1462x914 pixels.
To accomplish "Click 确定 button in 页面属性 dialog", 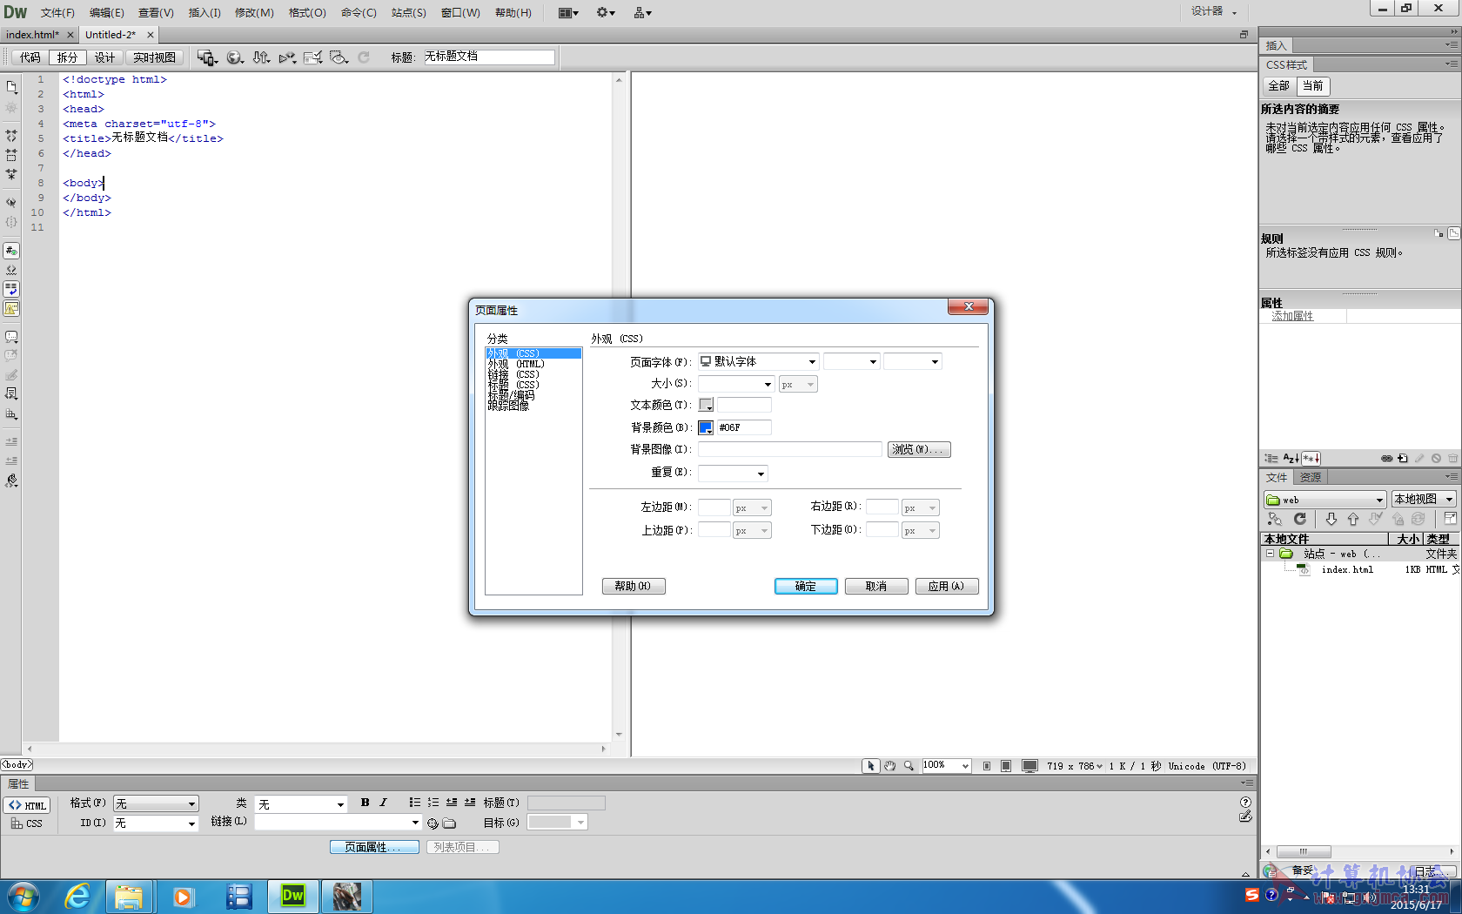I will [806, 587].
